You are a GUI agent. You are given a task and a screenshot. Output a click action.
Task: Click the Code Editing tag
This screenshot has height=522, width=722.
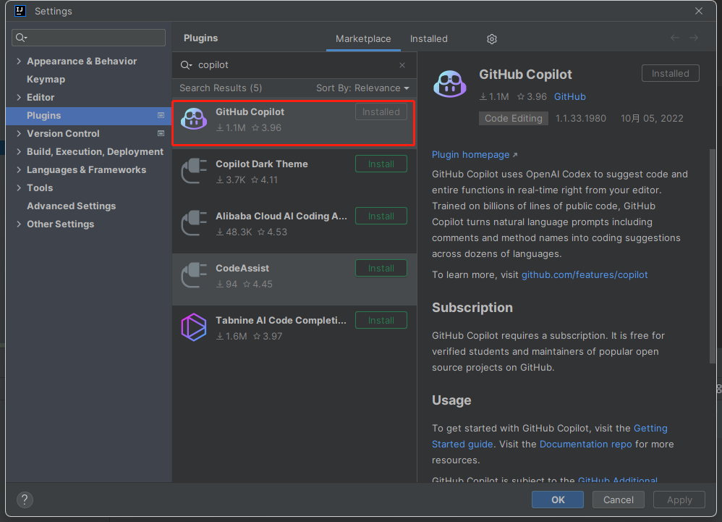pos(514,119)
